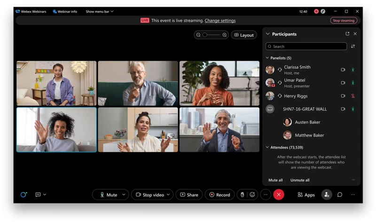Open Webinar info
376x223 pixels.
65,11
